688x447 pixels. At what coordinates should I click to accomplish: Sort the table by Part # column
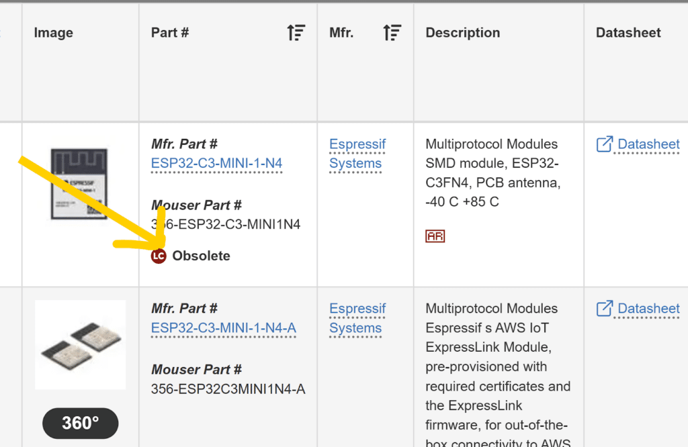296,33
